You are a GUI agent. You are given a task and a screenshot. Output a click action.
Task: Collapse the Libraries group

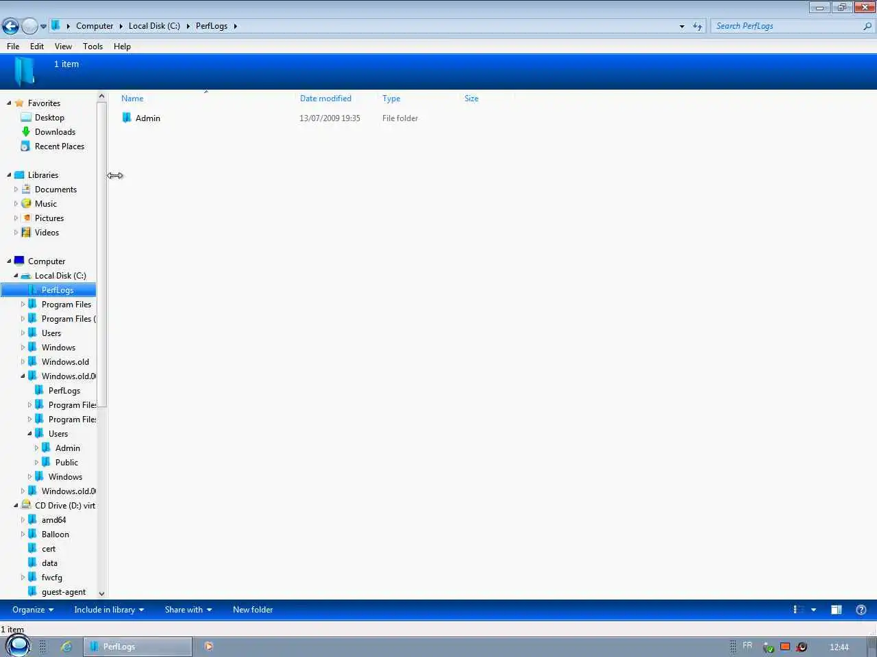[9, 175]
